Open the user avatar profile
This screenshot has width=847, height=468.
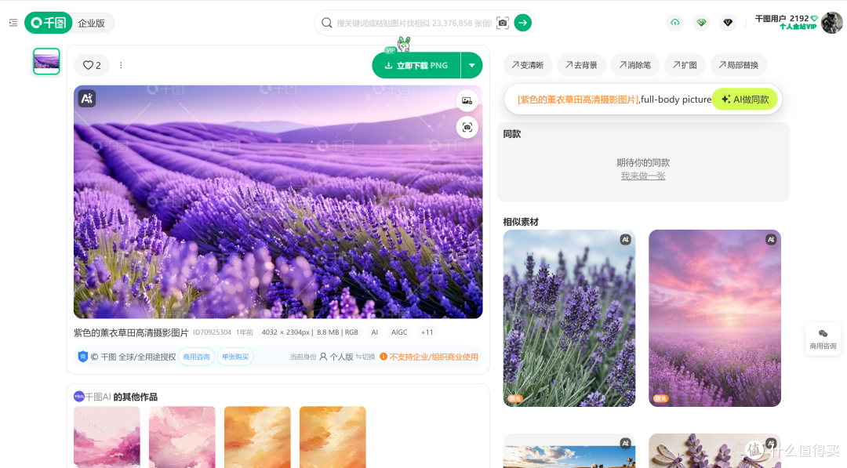[831, 23]
